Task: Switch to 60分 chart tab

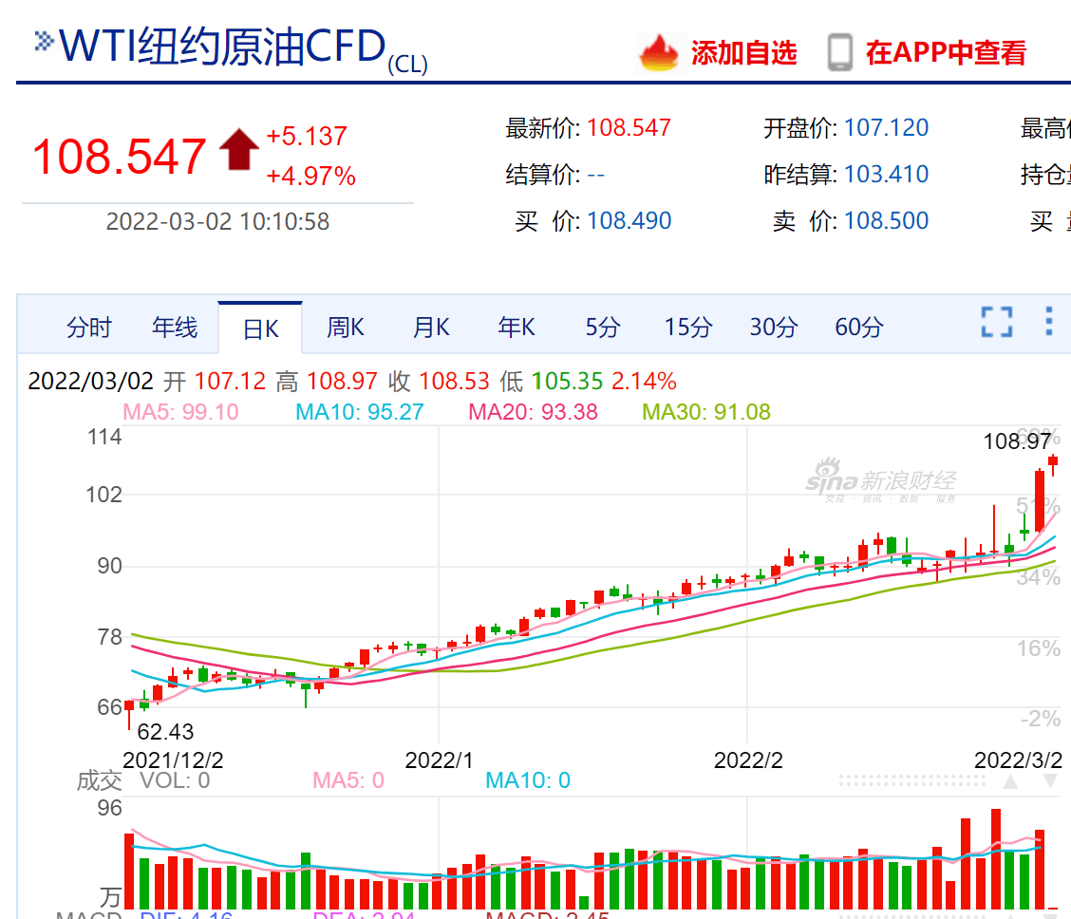Action: tap(858, 328)
